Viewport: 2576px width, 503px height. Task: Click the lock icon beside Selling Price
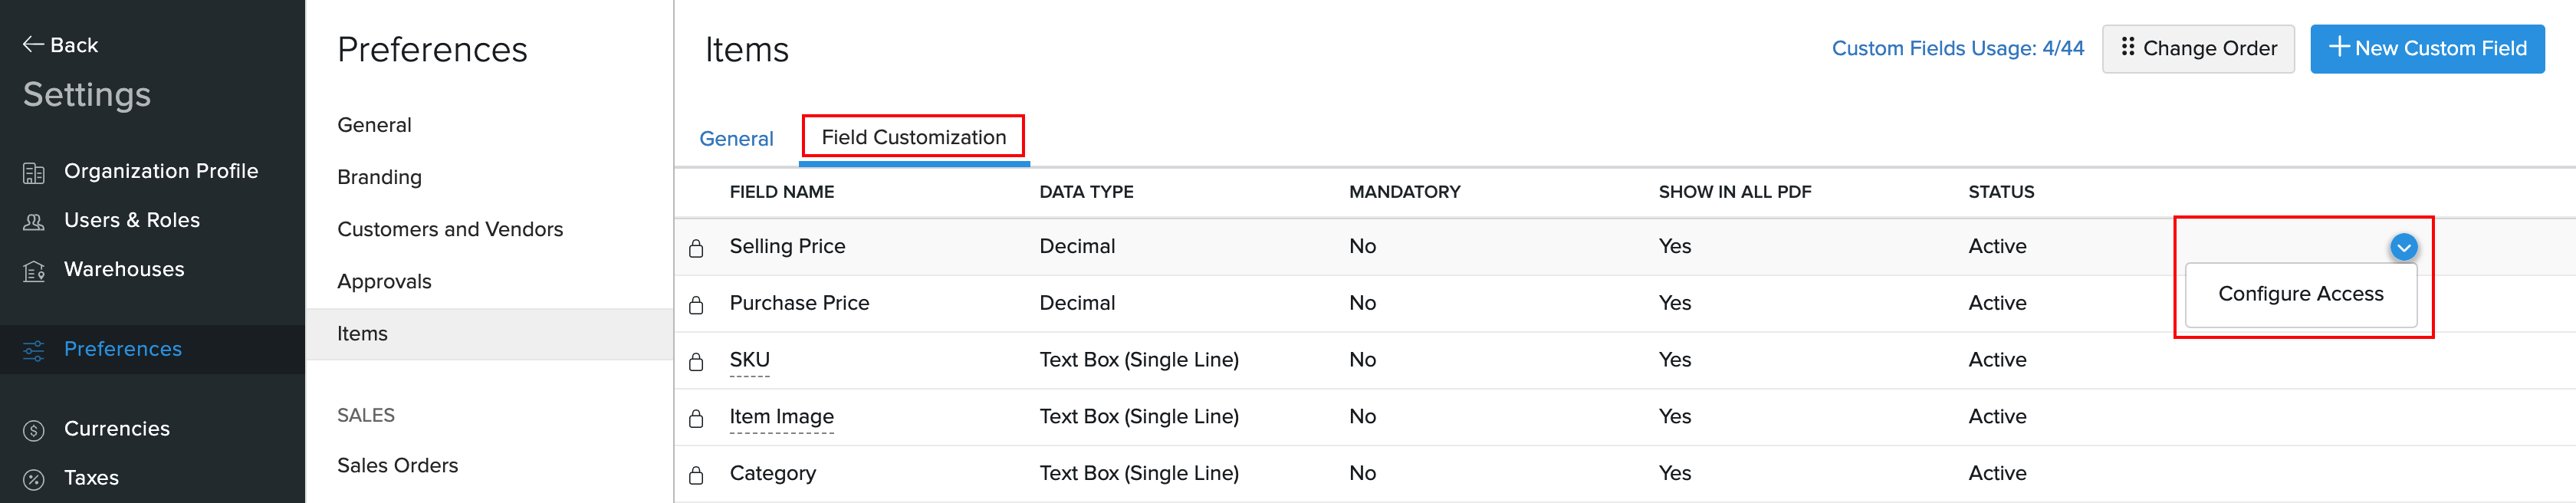[x=696, y=248]
